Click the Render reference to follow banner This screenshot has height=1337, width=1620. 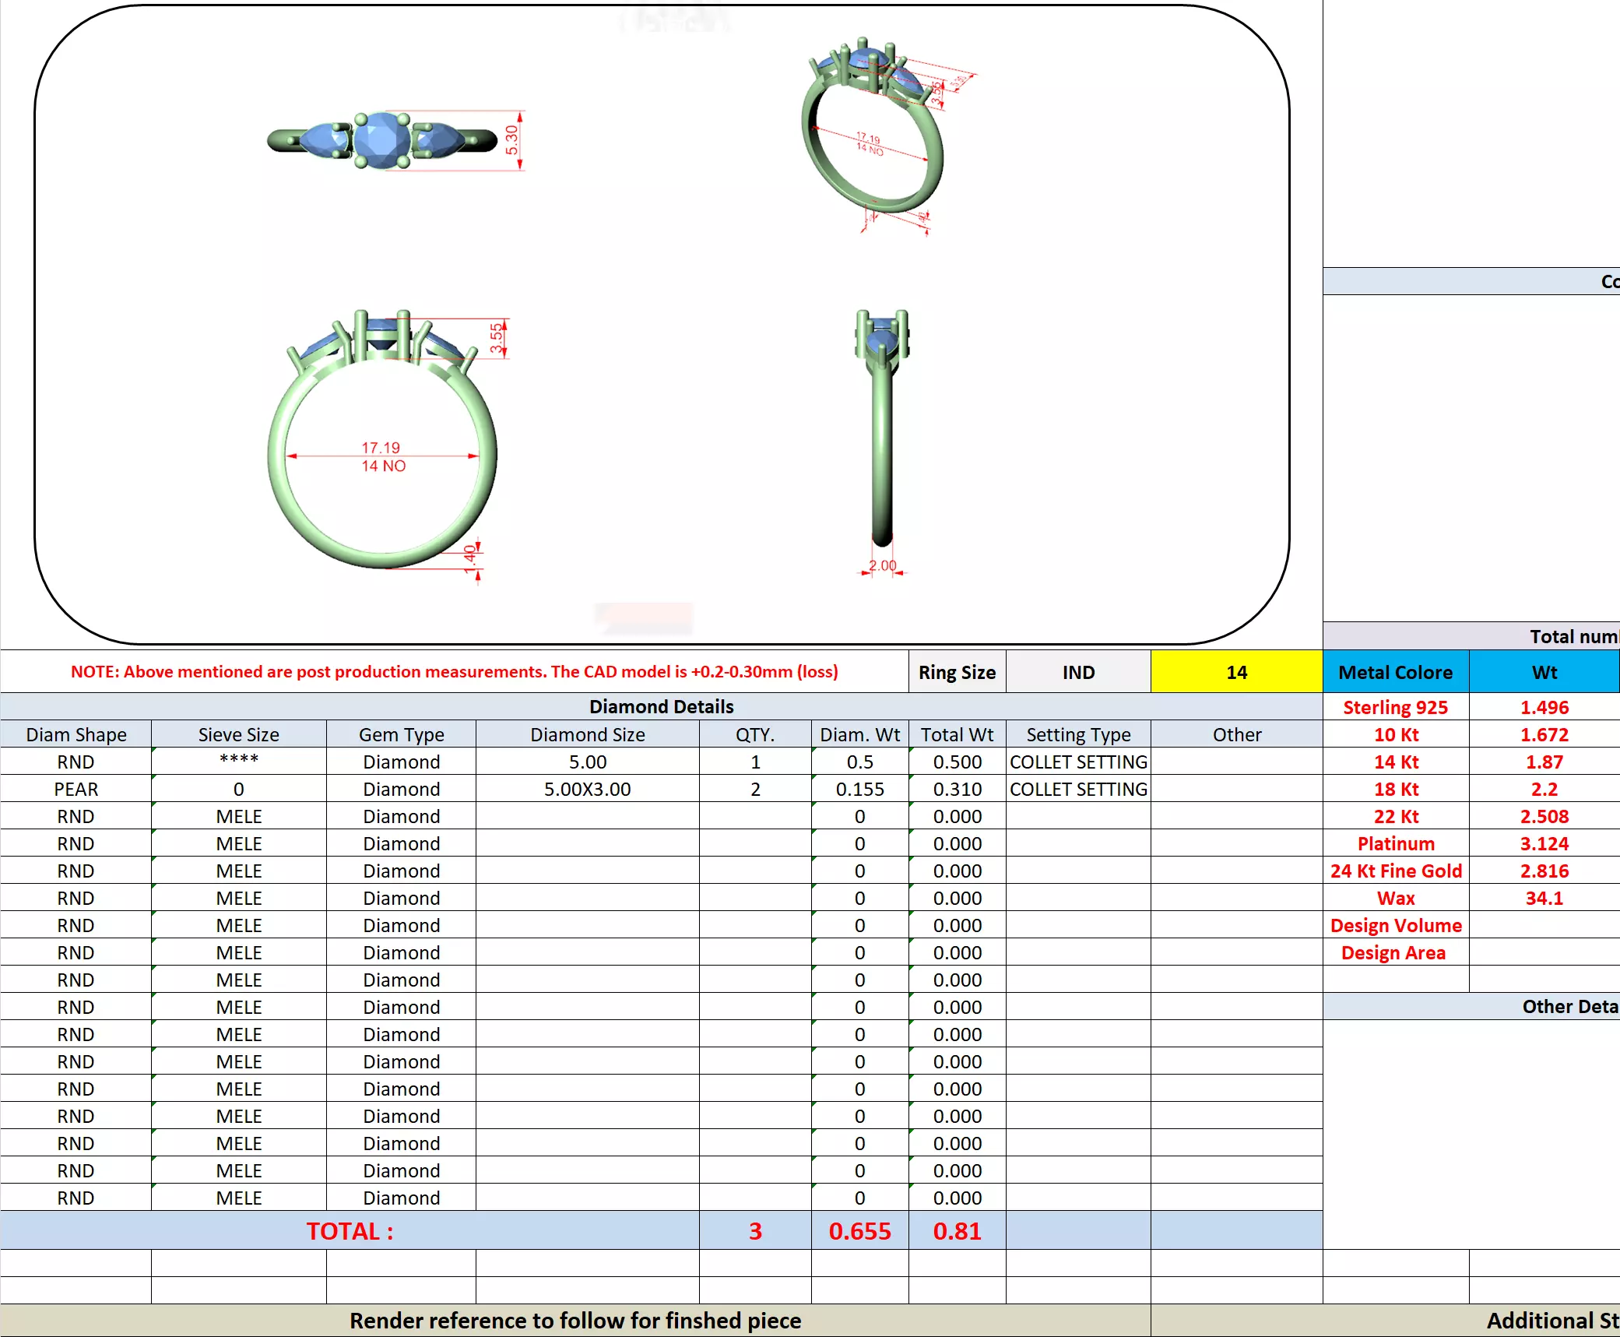pyautogui.click(x=575, y=1321)
